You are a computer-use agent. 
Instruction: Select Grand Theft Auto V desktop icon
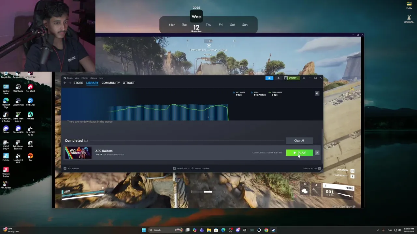click(x=18, y=117)
